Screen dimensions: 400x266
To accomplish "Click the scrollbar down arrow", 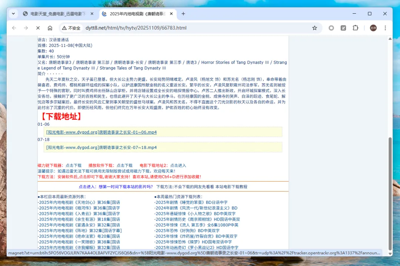I will (x=390, y=254).
